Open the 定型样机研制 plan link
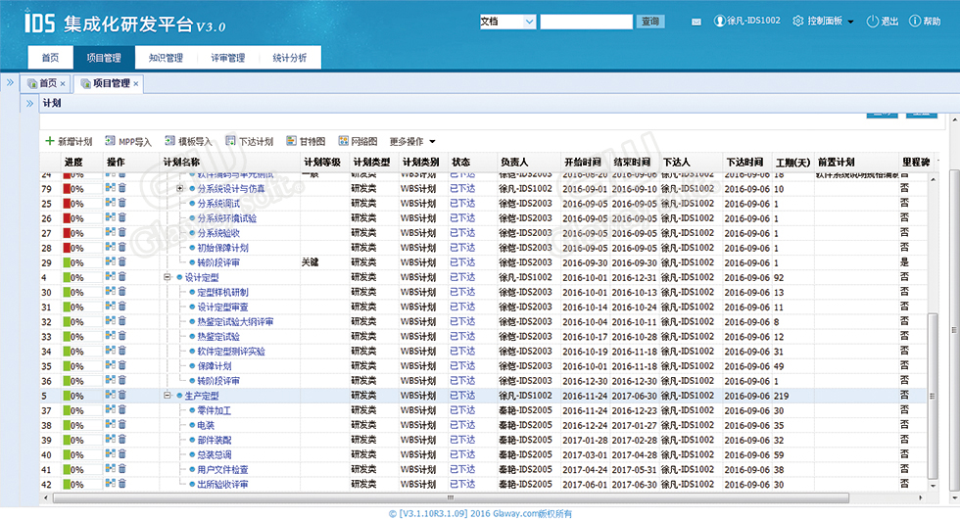The width and height of the screenshot is (960, 520). tap(223, 293)
